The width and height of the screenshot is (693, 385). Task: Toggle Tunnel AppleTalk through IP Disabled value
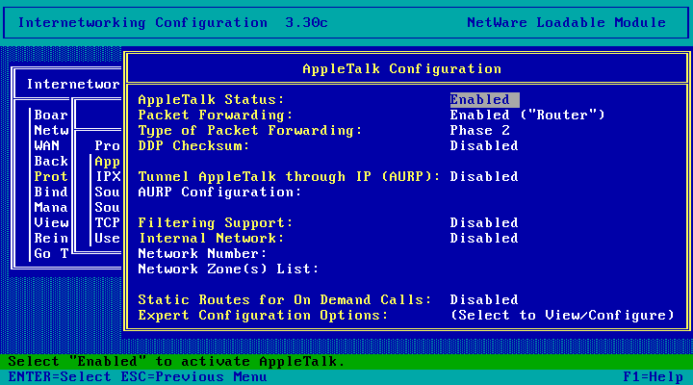[484, 177]
